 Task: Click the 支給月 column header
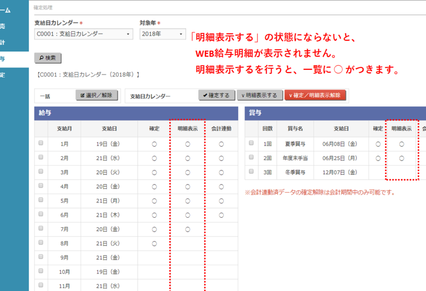point(64,129)
